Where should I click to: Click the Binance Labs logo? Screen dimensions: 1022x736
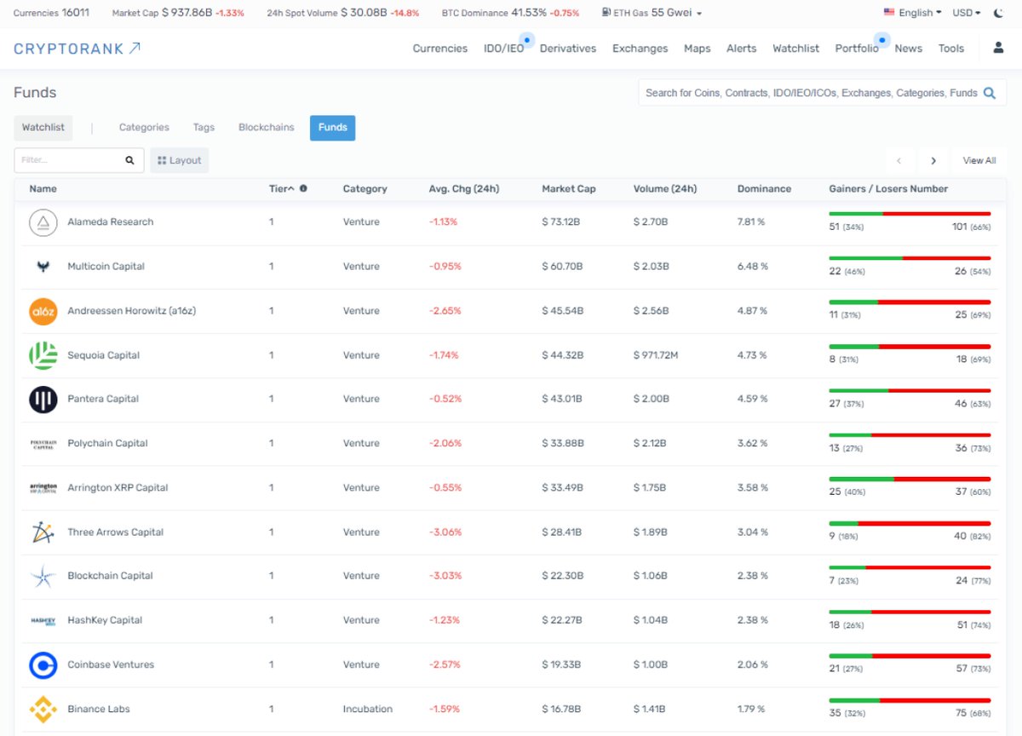click(x=43, y=710)
